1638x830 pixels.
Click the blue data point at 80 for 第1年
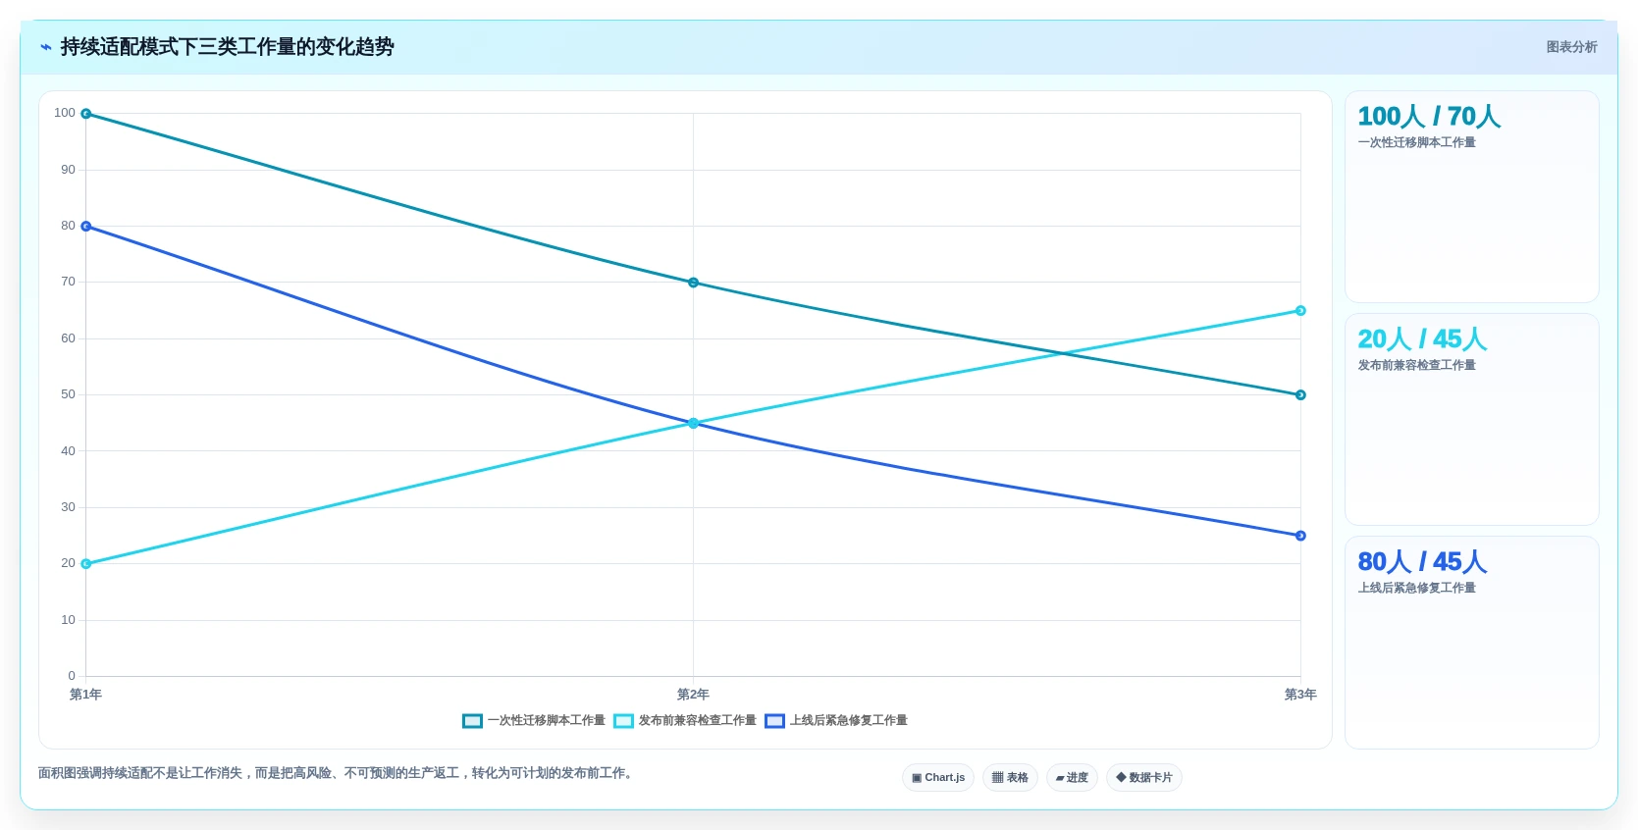[x=86, y=227]
